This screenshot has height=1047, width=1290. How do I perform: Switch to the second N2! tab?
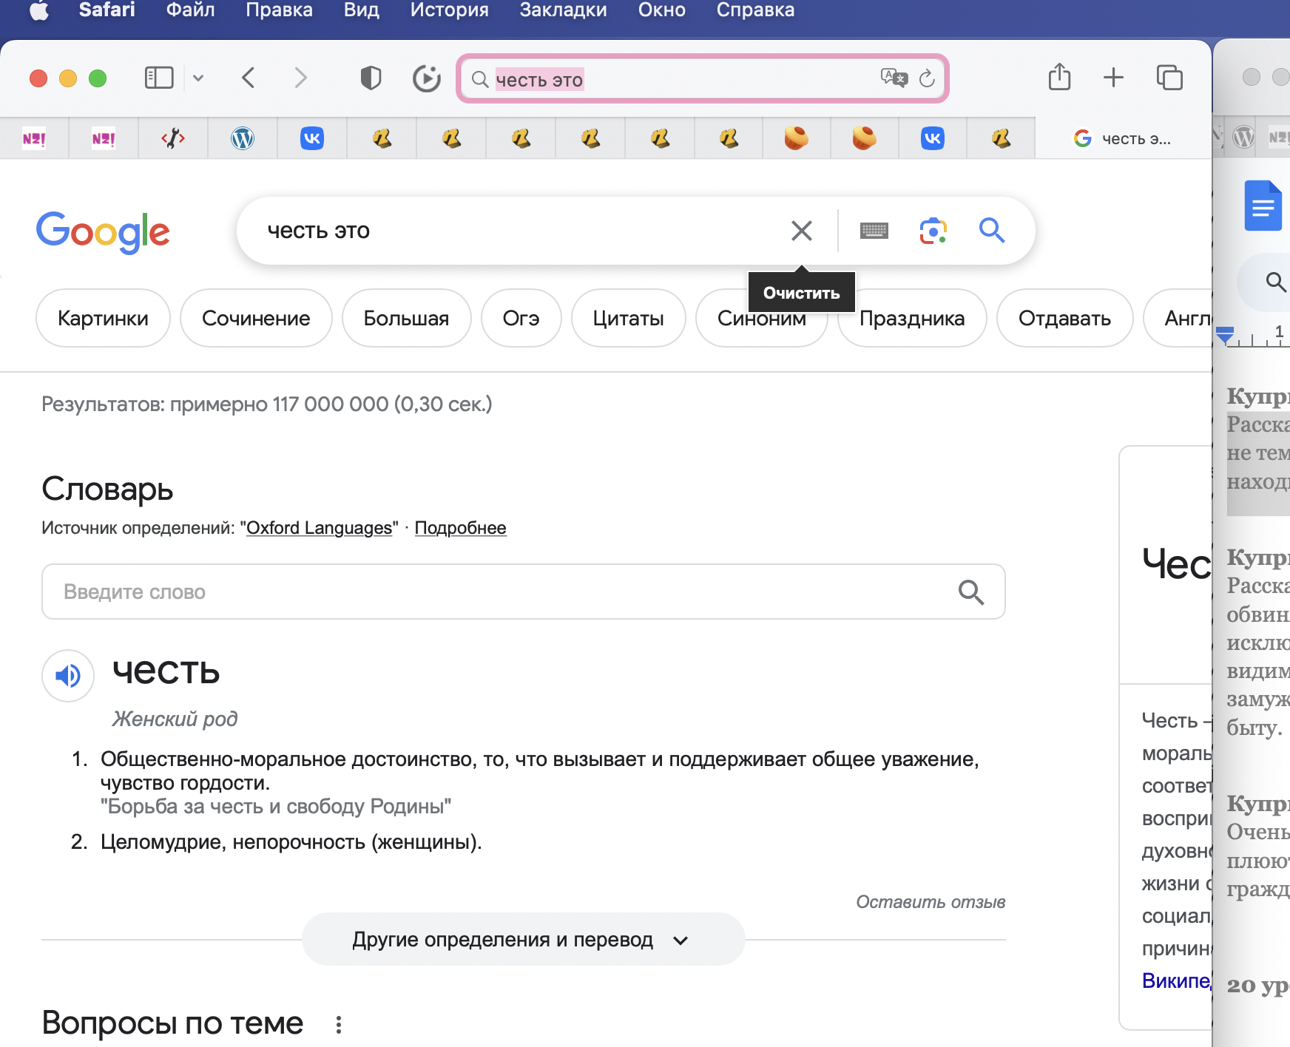point(104,138)
